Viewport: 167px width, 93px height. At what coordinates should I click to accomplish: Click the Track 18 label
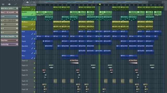pos(25,89)
